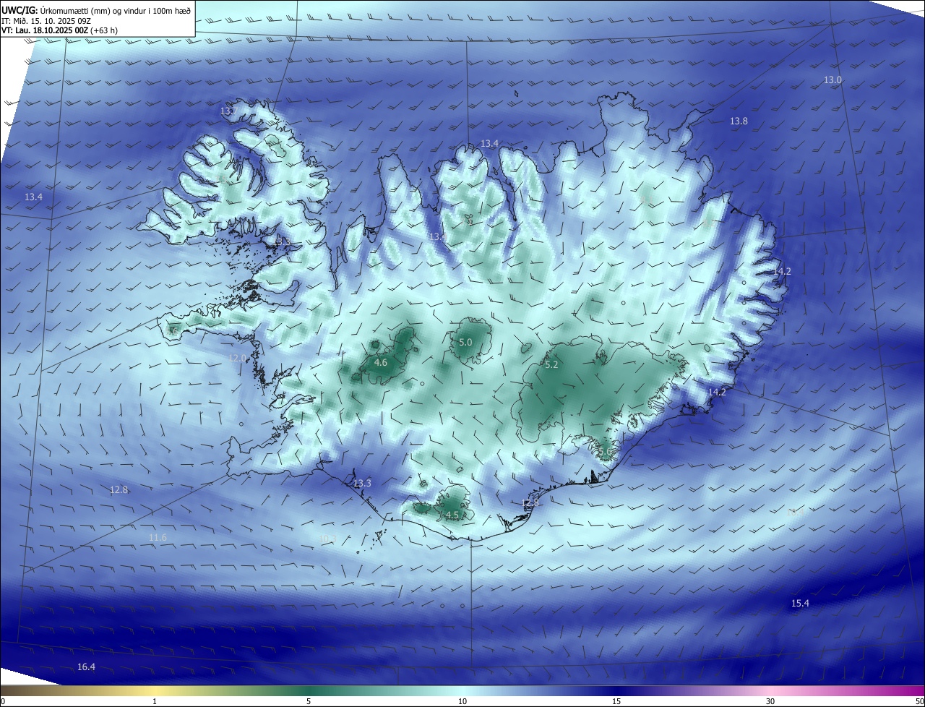The height and width of the screenshot is (707, 925).
Task: Click the 5 tick on the color scale
Action: click(309, 701)
